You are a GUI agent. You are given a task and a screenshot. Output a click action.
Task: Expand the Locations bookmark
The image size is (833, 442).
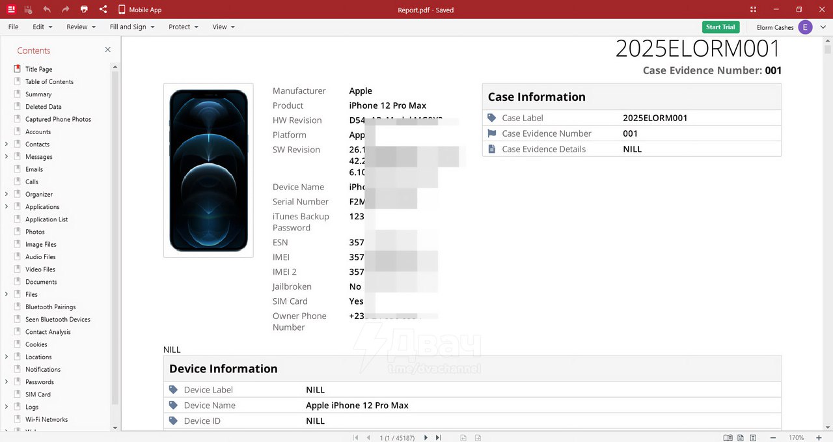coord(7,357)
